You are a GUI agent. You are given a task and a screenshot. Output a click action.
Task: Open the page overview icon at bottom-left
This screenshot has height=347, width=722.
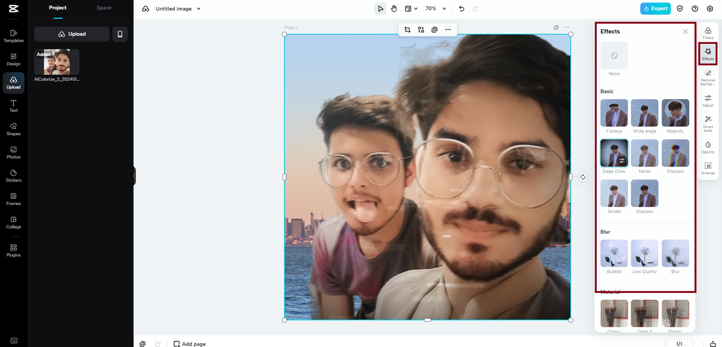[143, 344]
